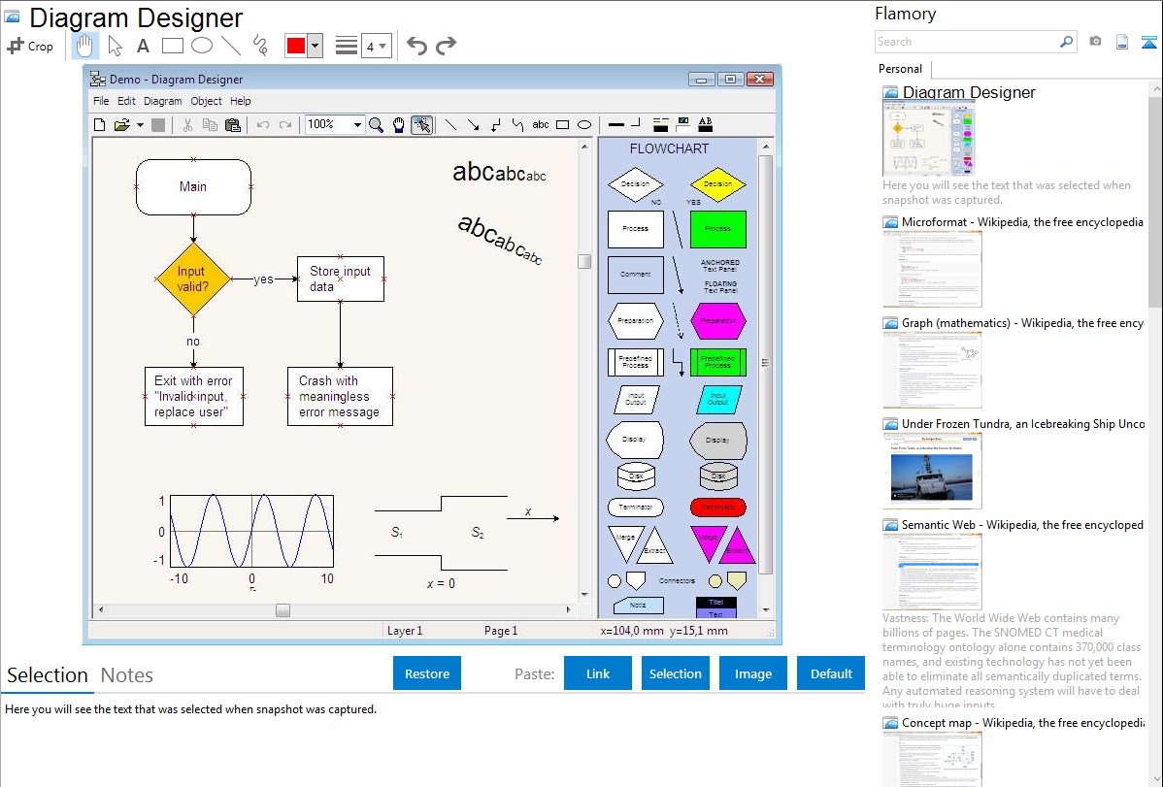
Task: Select the yellow Decision diamond template
Action: coord(718,184)
